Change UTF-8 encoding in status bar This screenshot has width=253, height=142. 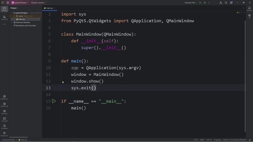click(209, 140)
